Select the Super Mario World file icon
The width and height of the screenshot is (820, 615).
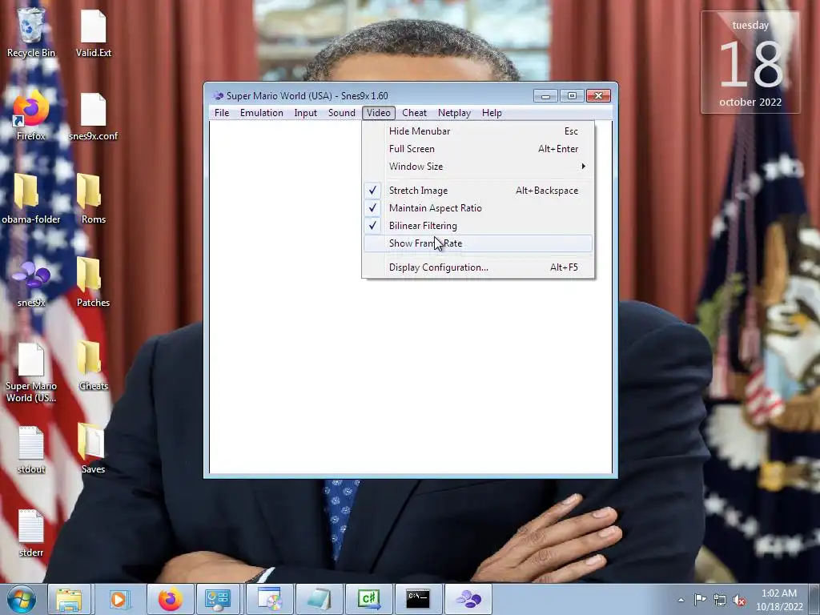(31, 372)
